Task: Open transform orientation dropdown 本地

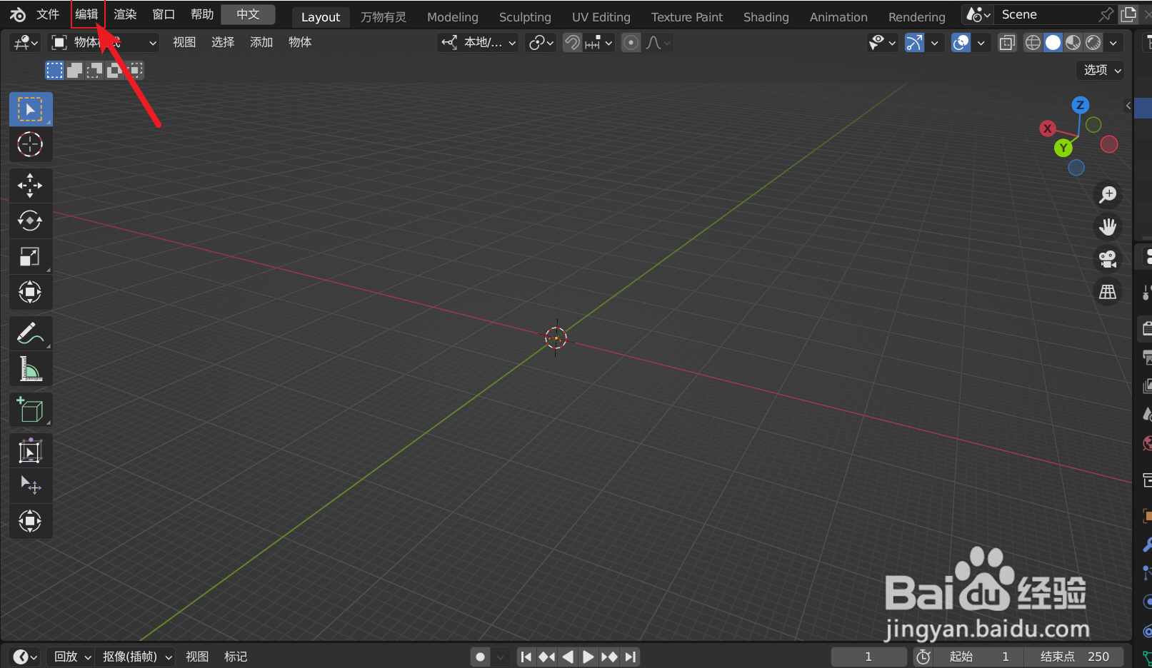Action: pyautogui.click(x=479, y=43)
